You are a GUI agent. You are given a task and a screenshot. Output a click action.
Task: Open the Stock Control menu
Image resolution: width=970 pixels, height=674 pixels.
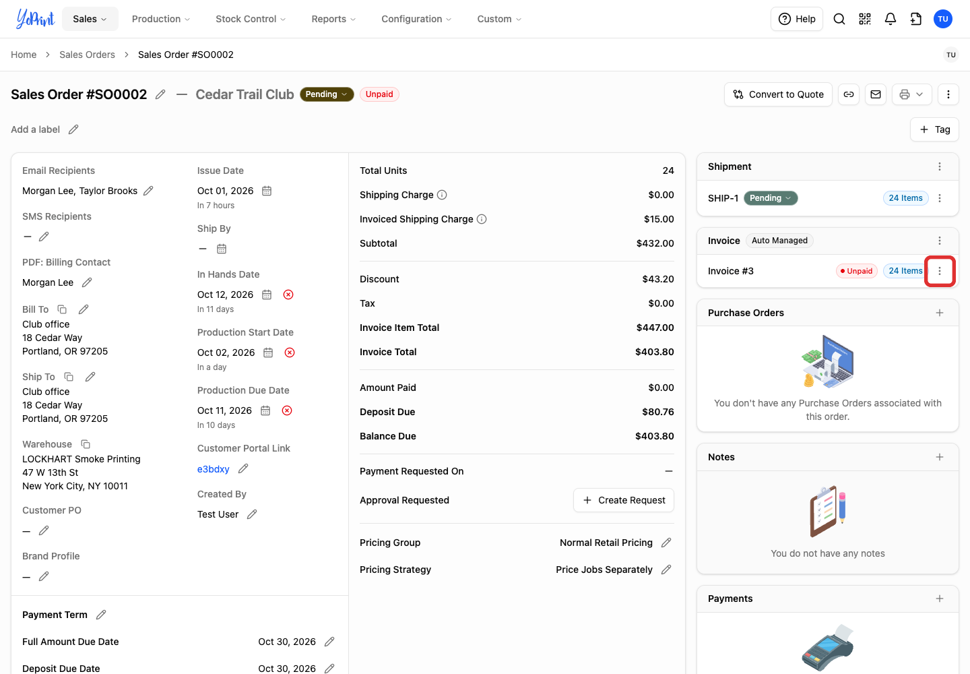tap(251, 19)
